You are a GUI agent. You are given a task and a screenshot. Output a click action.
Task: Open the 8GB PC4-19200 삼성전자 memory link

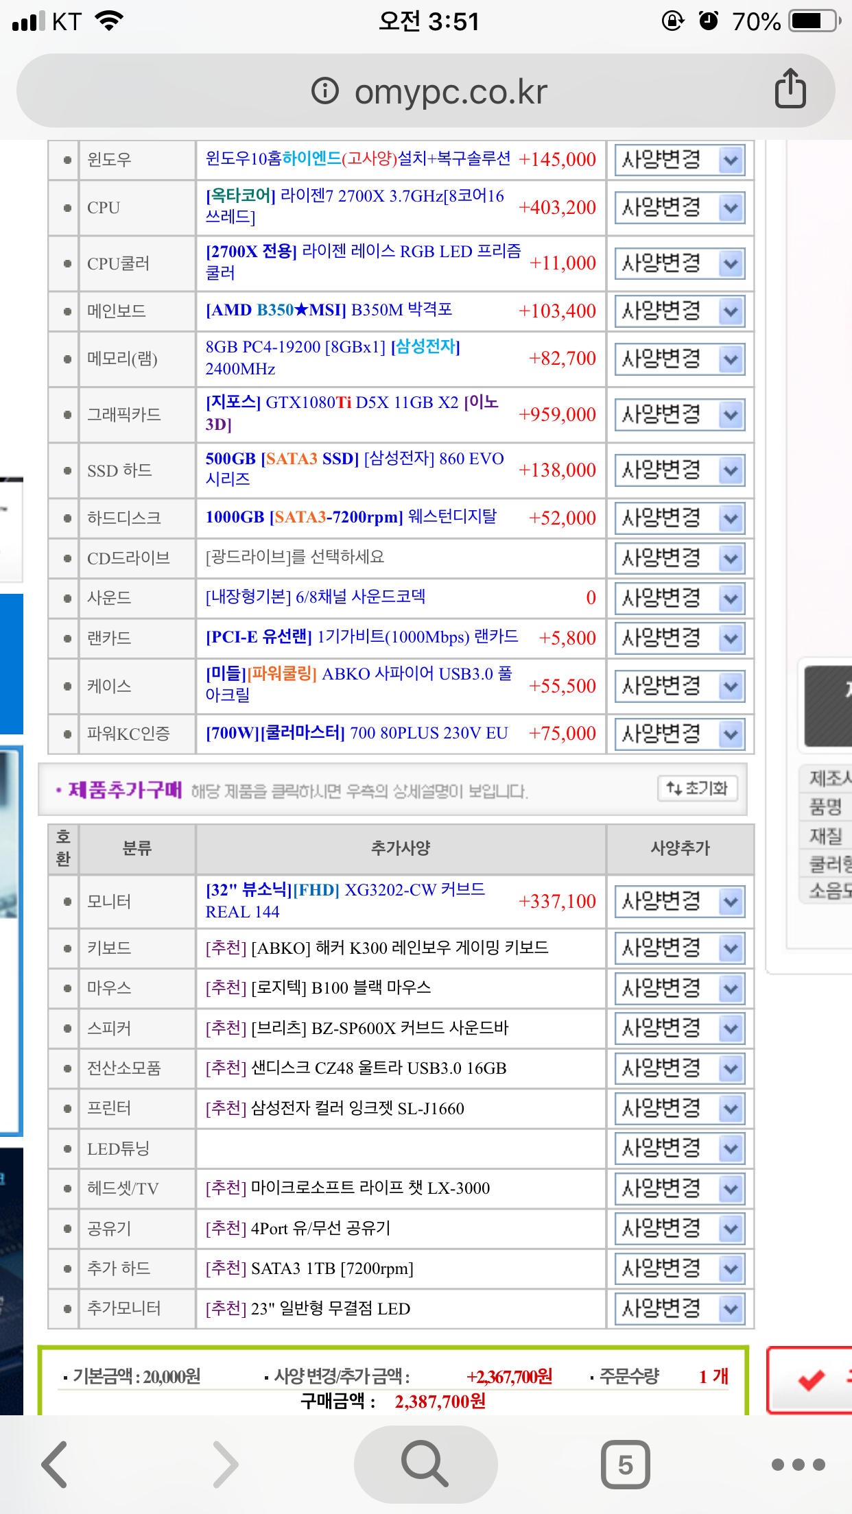point(333,358)
